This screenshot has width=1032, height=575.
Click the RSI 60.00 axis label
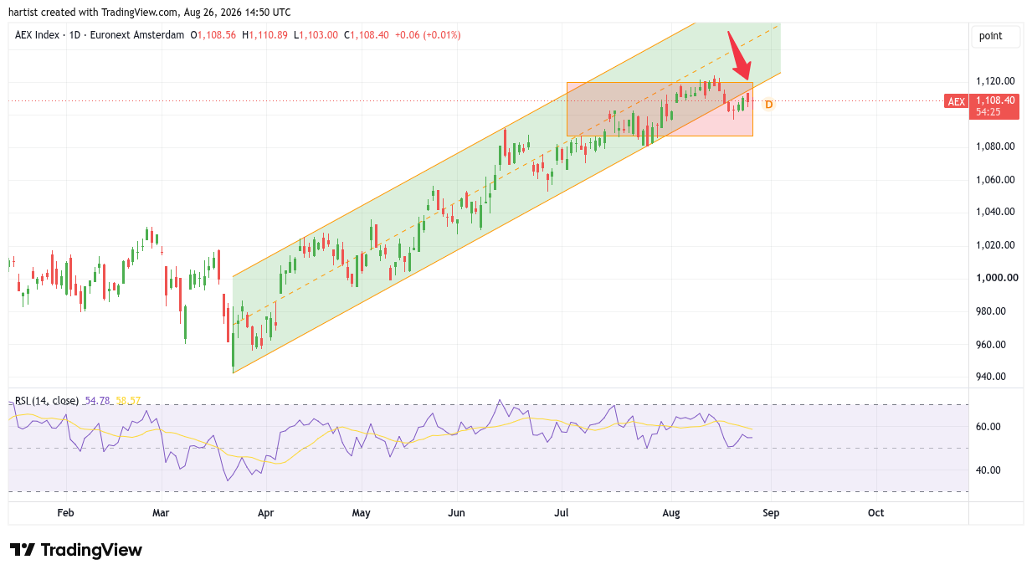click(x=988, y=427)
